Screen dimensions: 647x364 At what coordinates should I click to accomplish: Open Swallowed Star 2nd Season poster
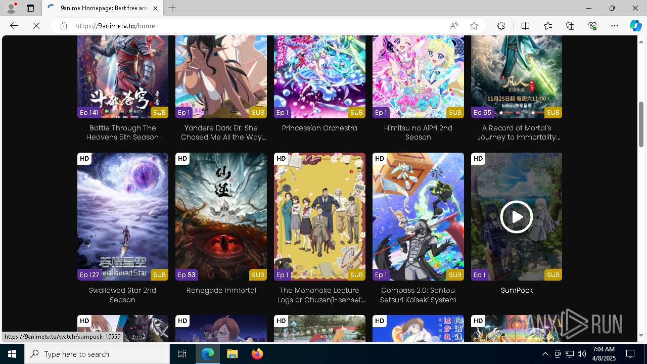click(123, 216)
